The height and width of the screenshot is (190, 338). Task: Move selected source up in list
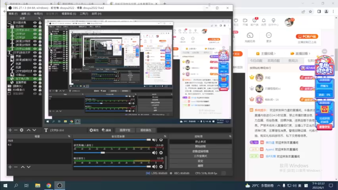point(28,130)
